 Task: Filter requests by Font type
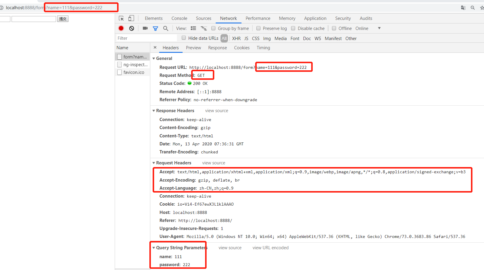click(x=295, y=39)
